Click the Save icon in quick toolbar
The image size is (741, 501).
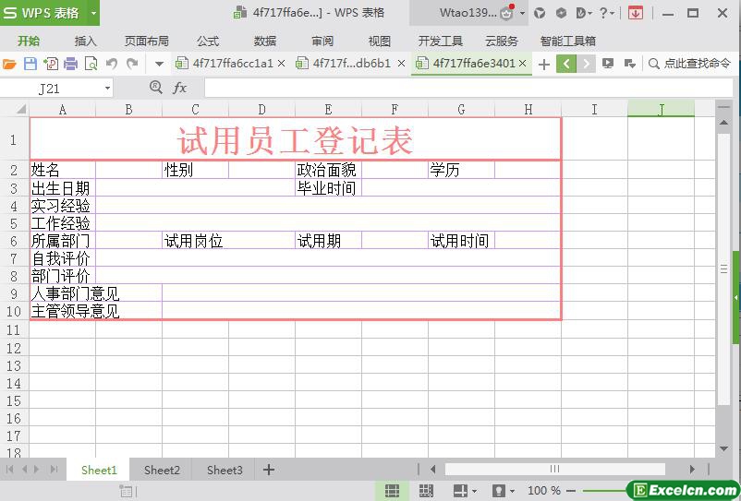30,64
